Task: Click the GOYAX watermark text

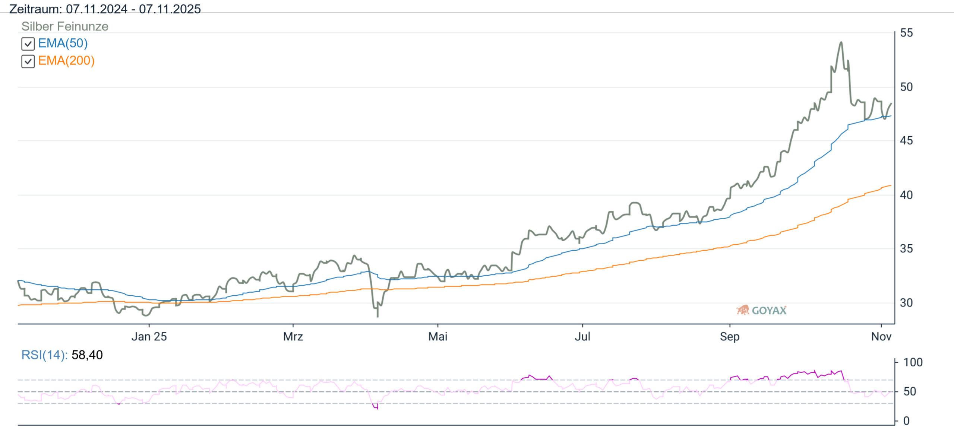Action: click(769, 311)
